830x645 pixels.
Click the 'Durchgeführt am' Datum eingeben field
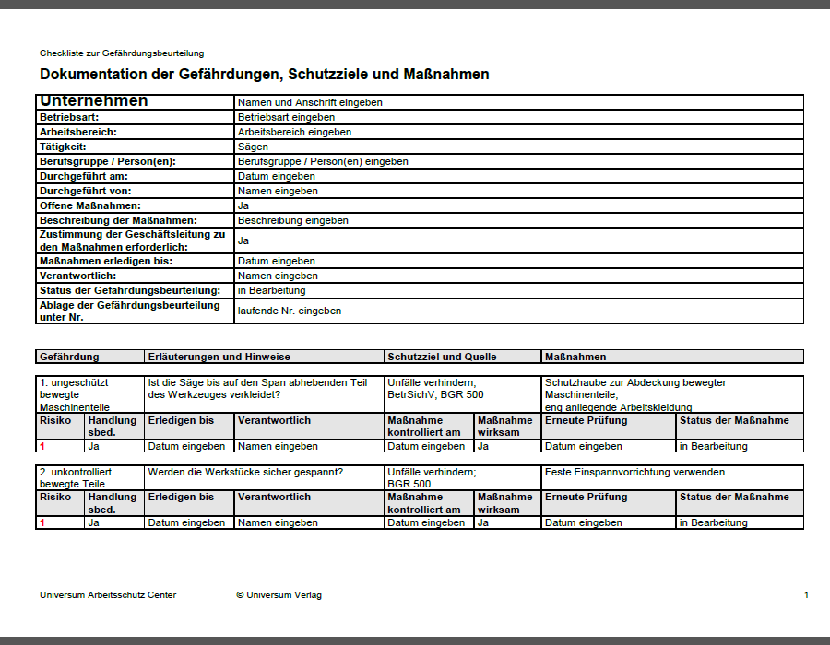click(x=518, y=176)
